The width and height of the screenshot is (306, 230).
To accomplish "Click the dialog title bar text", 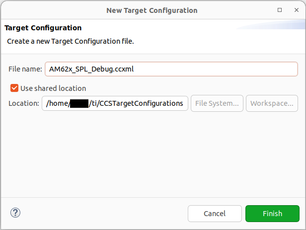I will (x=152, y=10).
